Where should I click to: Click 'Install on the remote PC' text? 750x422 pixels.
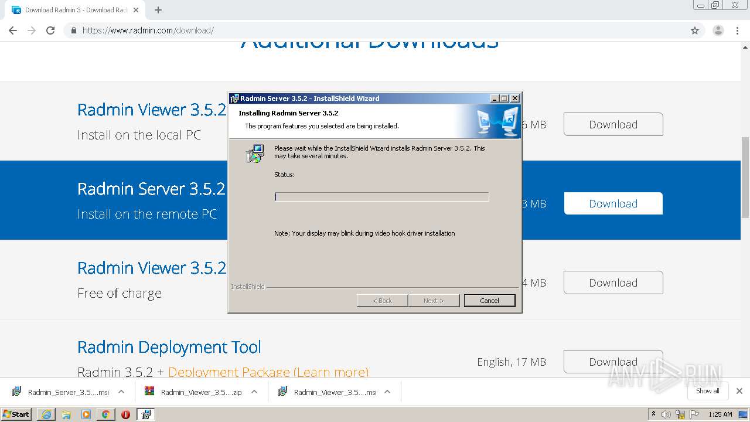tap(147, 214)
